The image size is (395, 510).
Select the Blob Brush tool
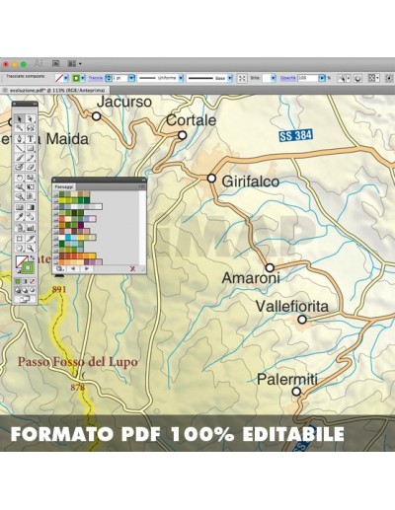click(20, 167)
